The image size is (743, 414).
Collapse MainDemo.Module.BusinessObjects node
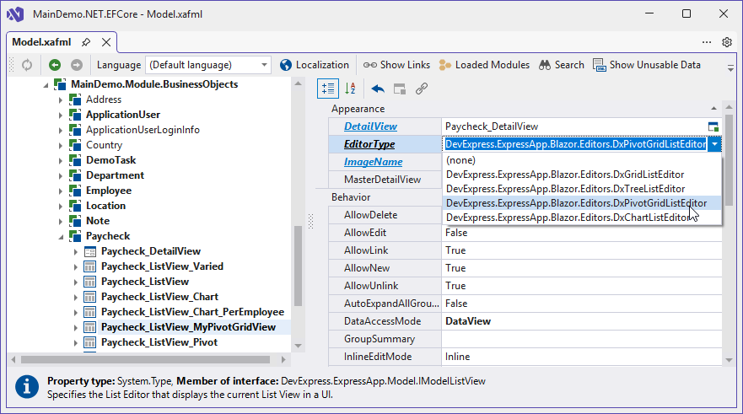(x=46, y=85)
